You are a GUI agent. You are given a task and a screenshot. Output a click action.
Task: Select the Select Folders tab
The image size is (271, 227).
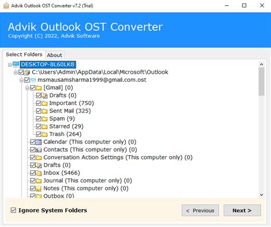[x=24, y=54]
